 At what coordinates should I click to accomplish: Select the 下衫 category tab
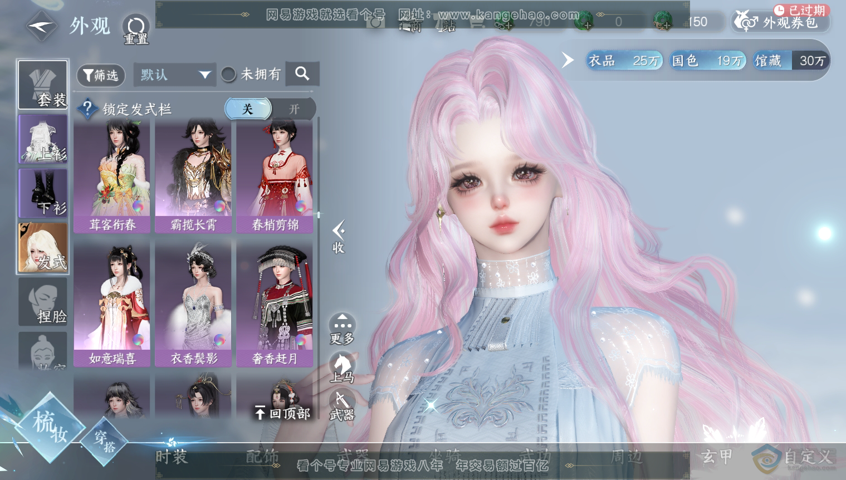43,193
